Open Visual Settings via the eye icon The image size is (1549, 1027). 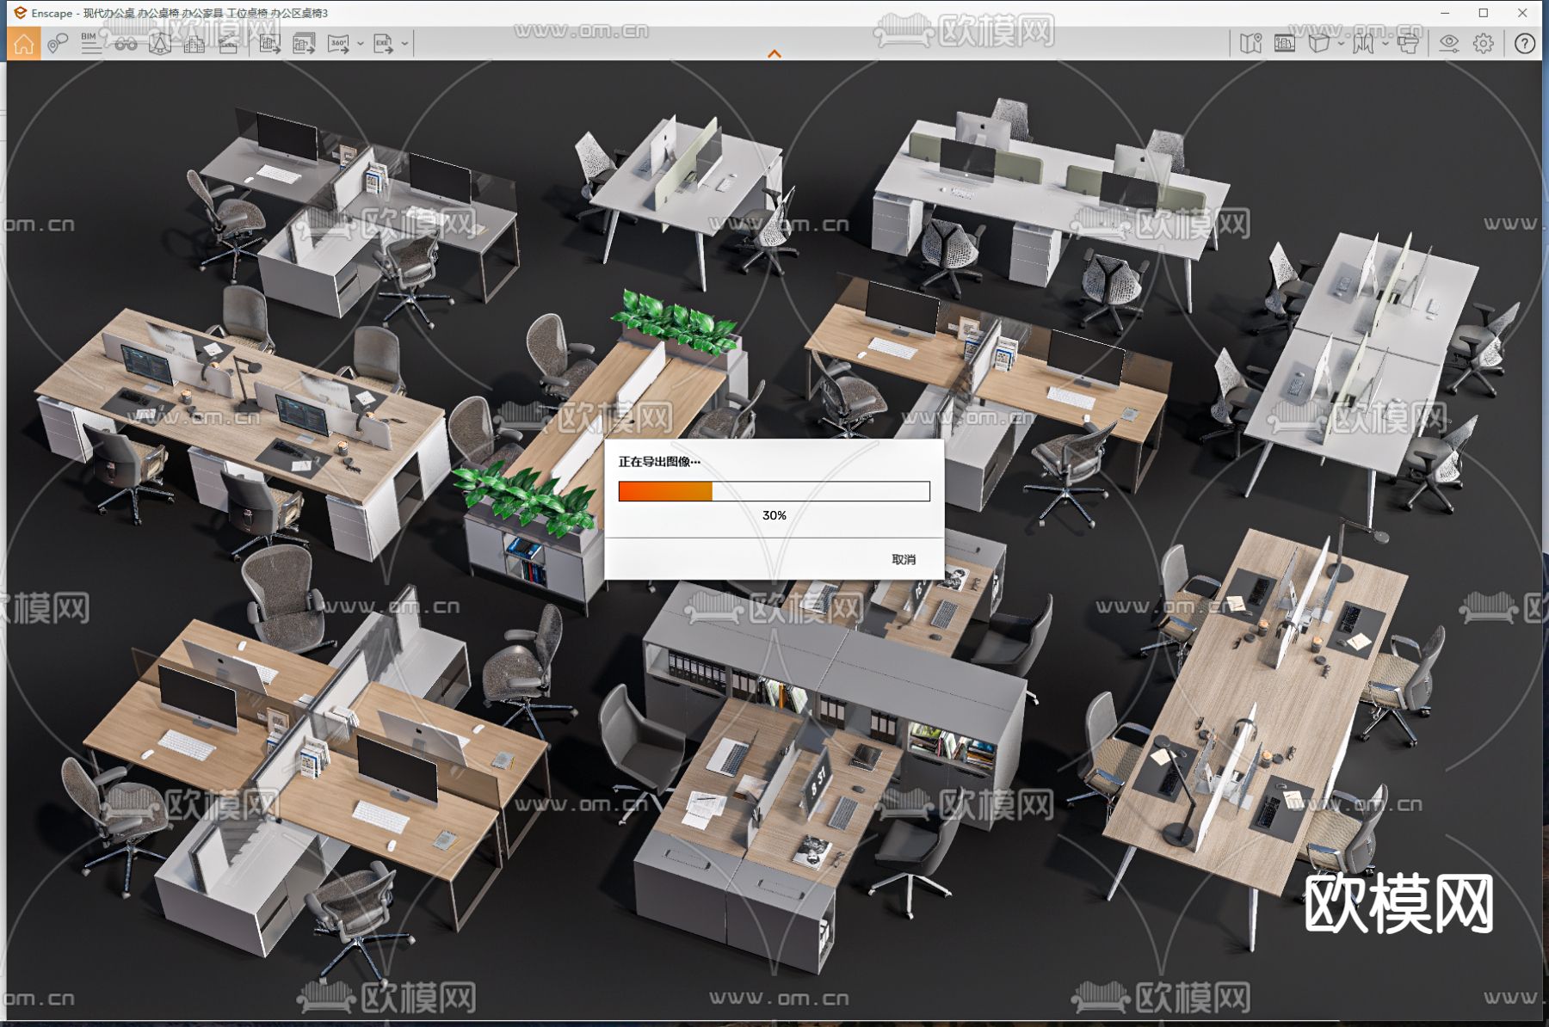click(1449, 44)
